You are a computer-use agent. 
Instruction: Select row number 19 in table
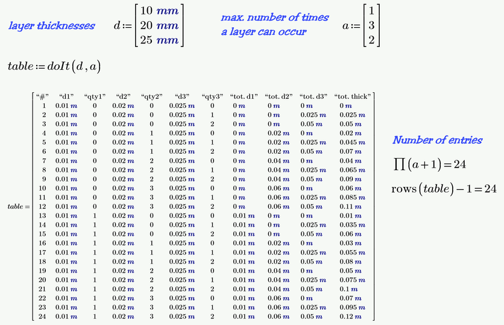coord(42,271)
